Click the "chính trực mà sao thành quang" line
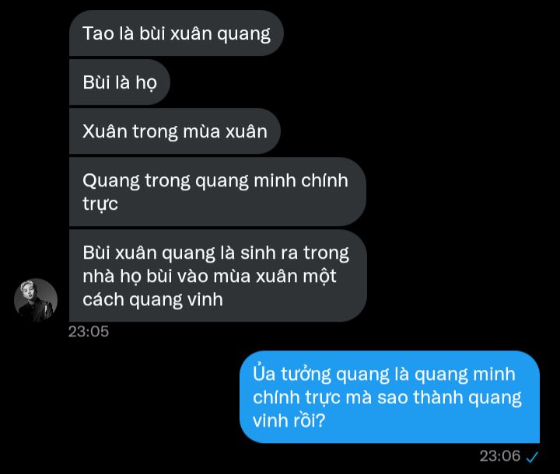 [x=387, y=397]
